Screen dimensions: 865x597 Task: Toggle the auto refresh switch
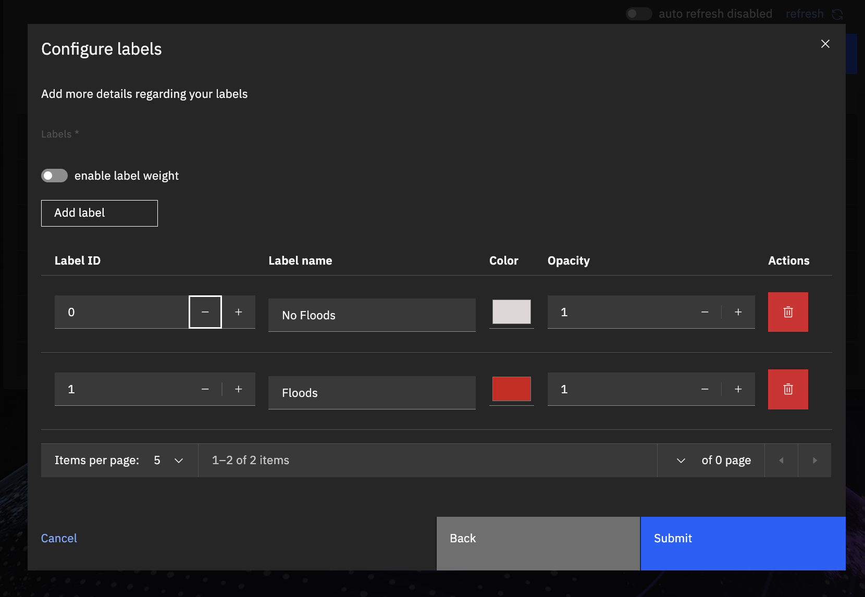coord(638,14)
